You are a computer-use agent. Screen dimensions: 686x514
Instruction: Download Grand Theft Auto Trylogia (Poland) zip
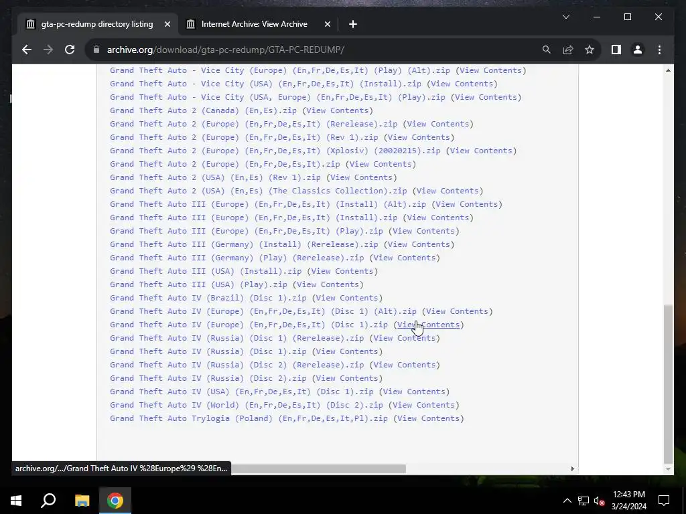coord(249,418)
